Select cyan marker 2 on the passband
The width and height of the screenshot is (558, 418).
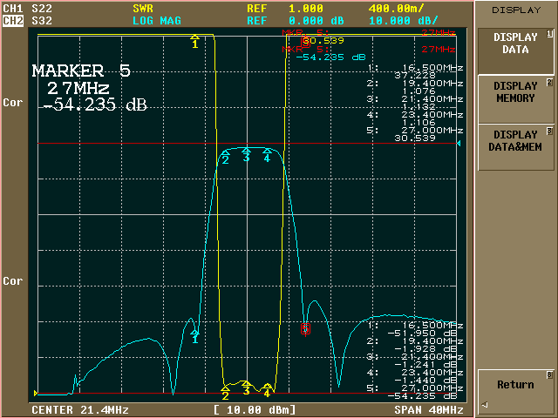click(225, 158)
